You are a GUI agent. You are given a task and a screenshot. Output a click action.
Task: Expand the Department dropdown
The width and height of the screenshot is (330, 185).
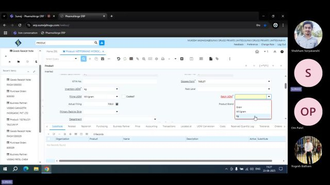pyautogui.click(x=155, y=119)
